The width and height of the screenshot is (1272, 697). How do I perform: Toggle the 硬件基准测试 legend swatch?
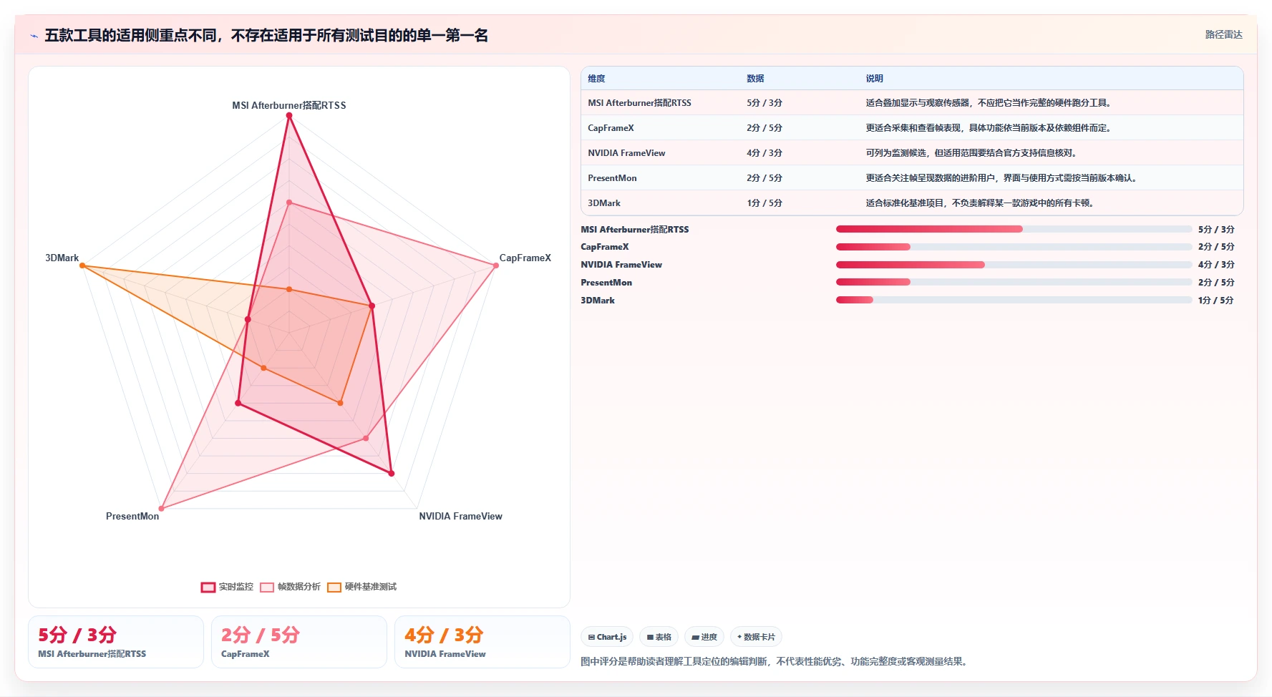[x=334, y=588]
